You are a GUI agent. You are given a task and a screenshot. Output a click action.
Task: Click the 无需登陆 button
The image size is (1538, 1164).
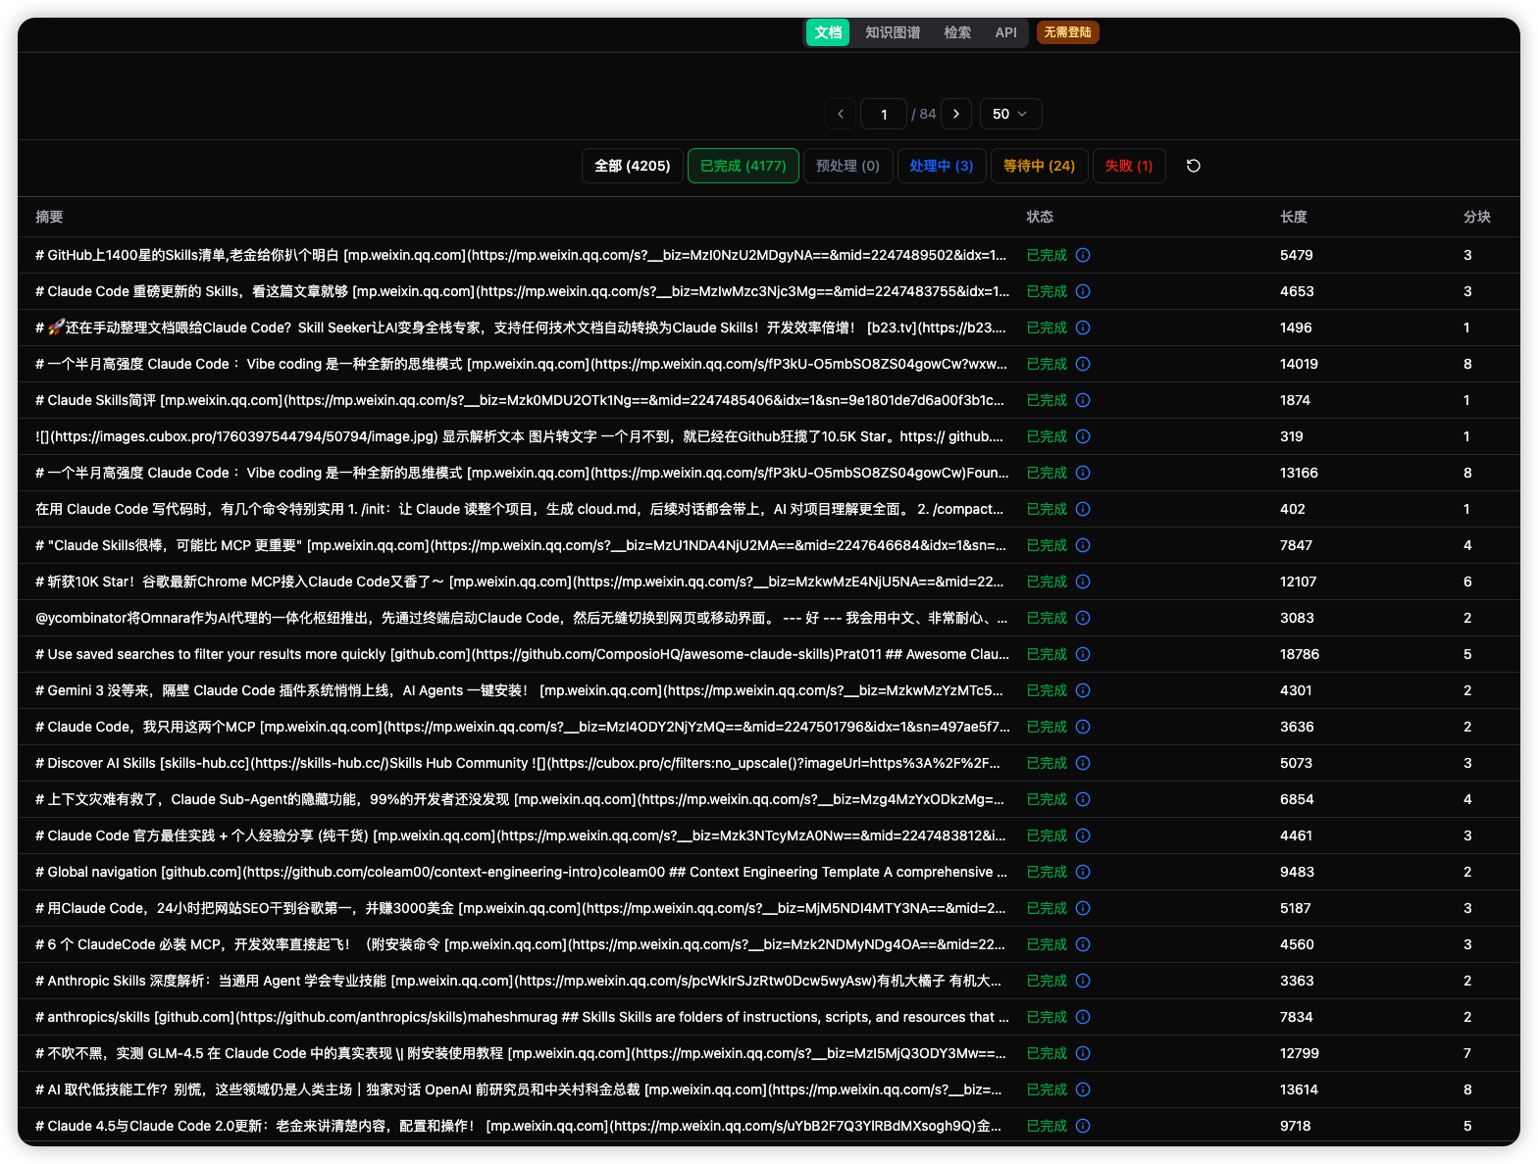pos(1067,32)
